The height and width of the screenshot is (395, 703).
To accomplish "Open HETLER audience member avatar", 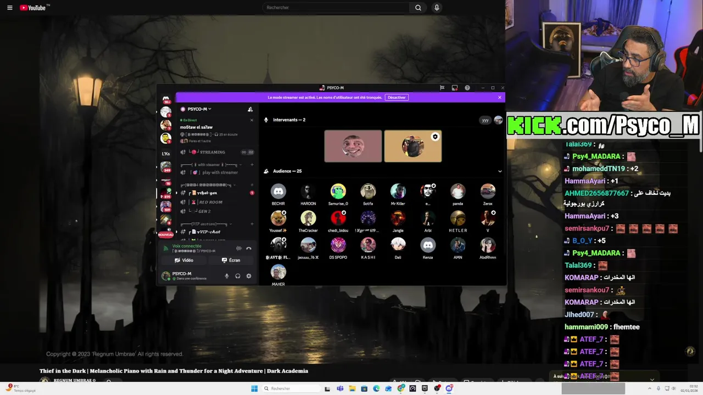I will [x=458, y=218].
